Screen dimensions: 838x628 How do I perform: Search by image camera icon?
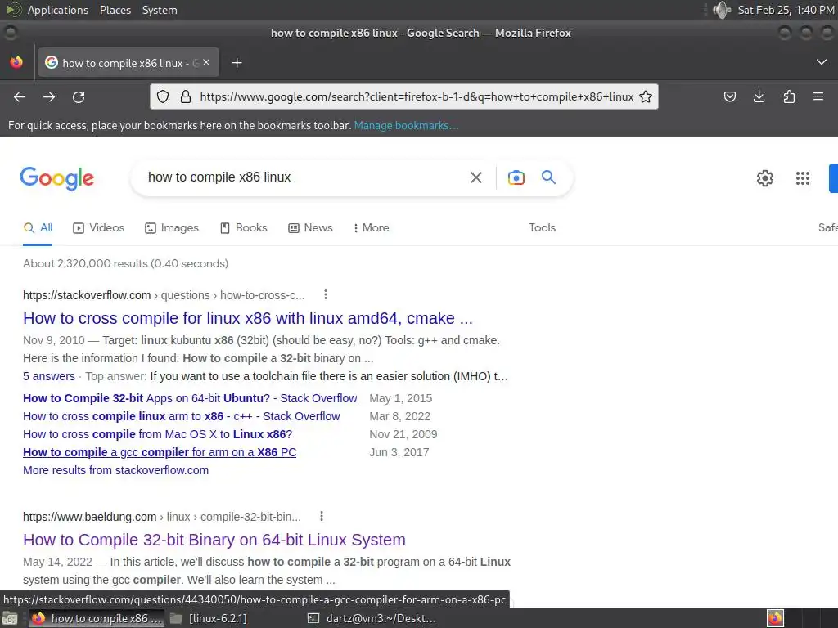pos(516,177)
